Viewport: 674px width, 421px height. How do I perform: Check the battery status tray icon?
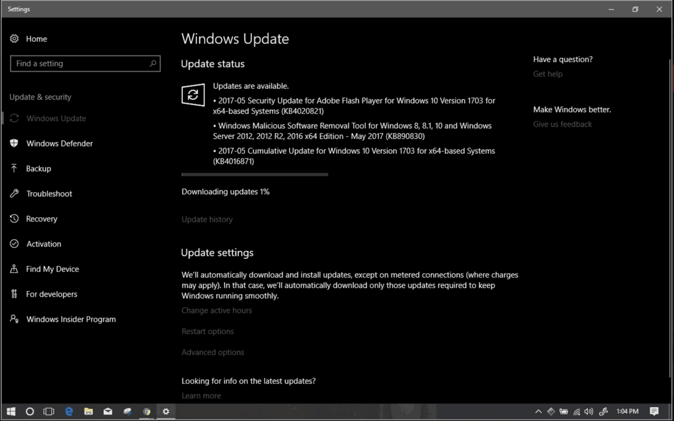pos(564,411)
